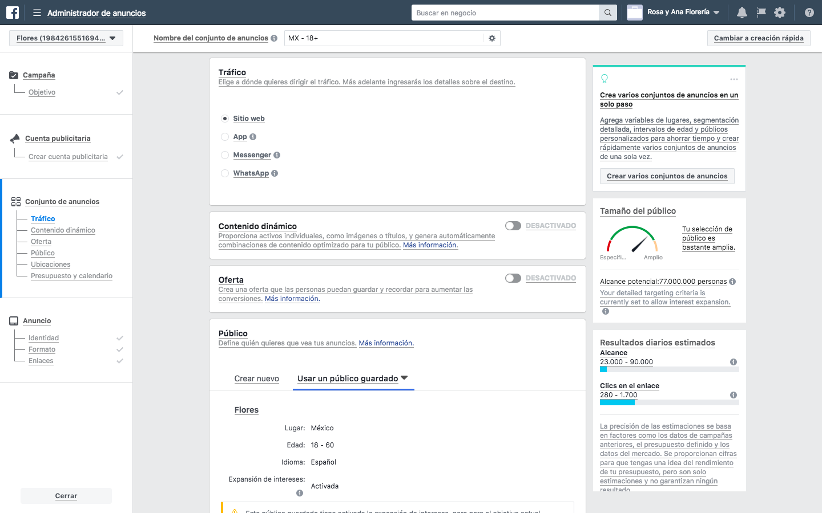Click Cambiar a creación rápida button
This screenshot has height=513, width=822.
pyautogui.click(x=759, y=38)
